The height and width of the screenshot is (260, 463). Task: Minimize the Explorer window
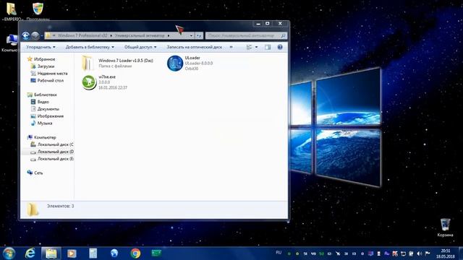point(258,24)
